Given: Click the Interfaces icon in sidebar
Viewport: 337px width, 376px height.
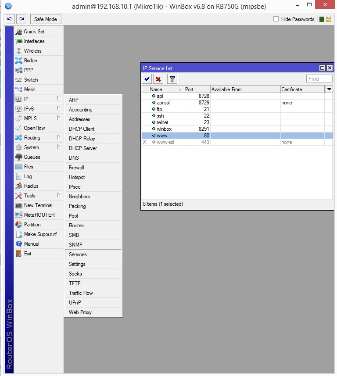Looking at the screenshot, I should point(19,41).
